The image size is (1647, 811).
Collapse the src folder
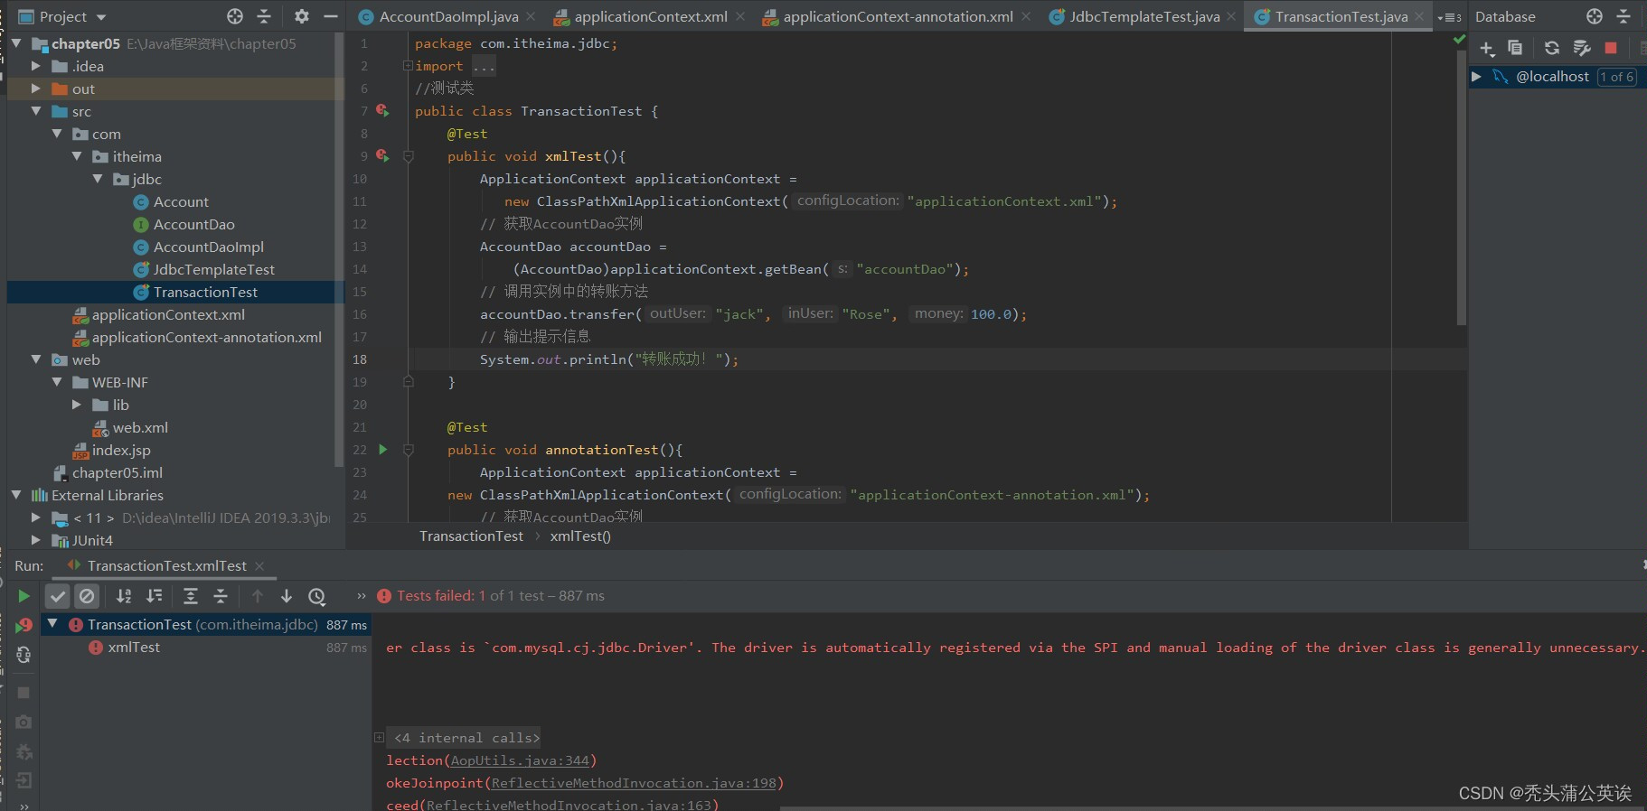(36, 111)
